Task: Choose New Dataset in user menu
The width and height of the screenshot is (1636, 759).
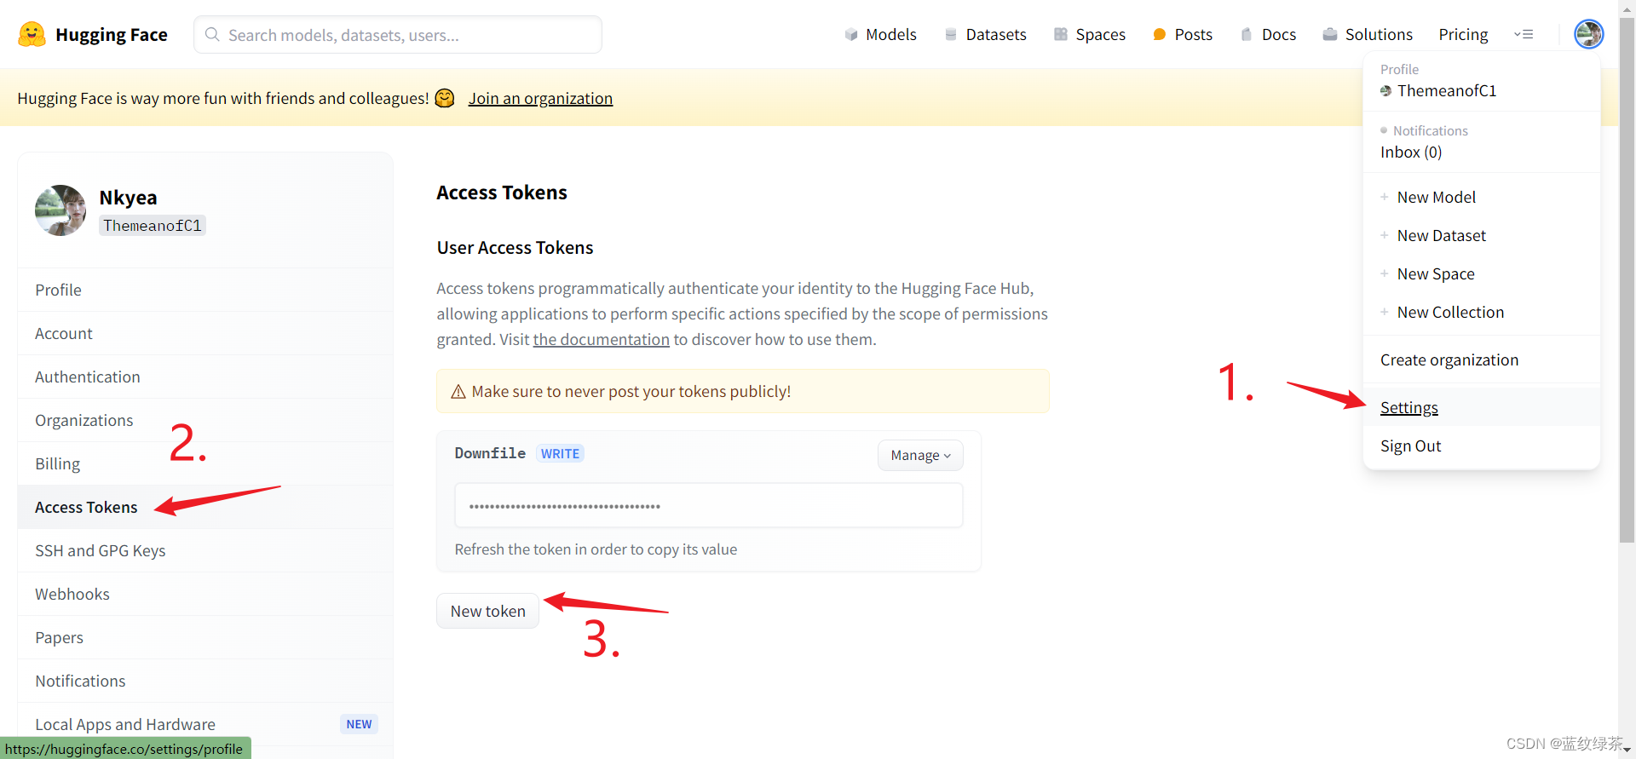Action: coord(1442,235)
